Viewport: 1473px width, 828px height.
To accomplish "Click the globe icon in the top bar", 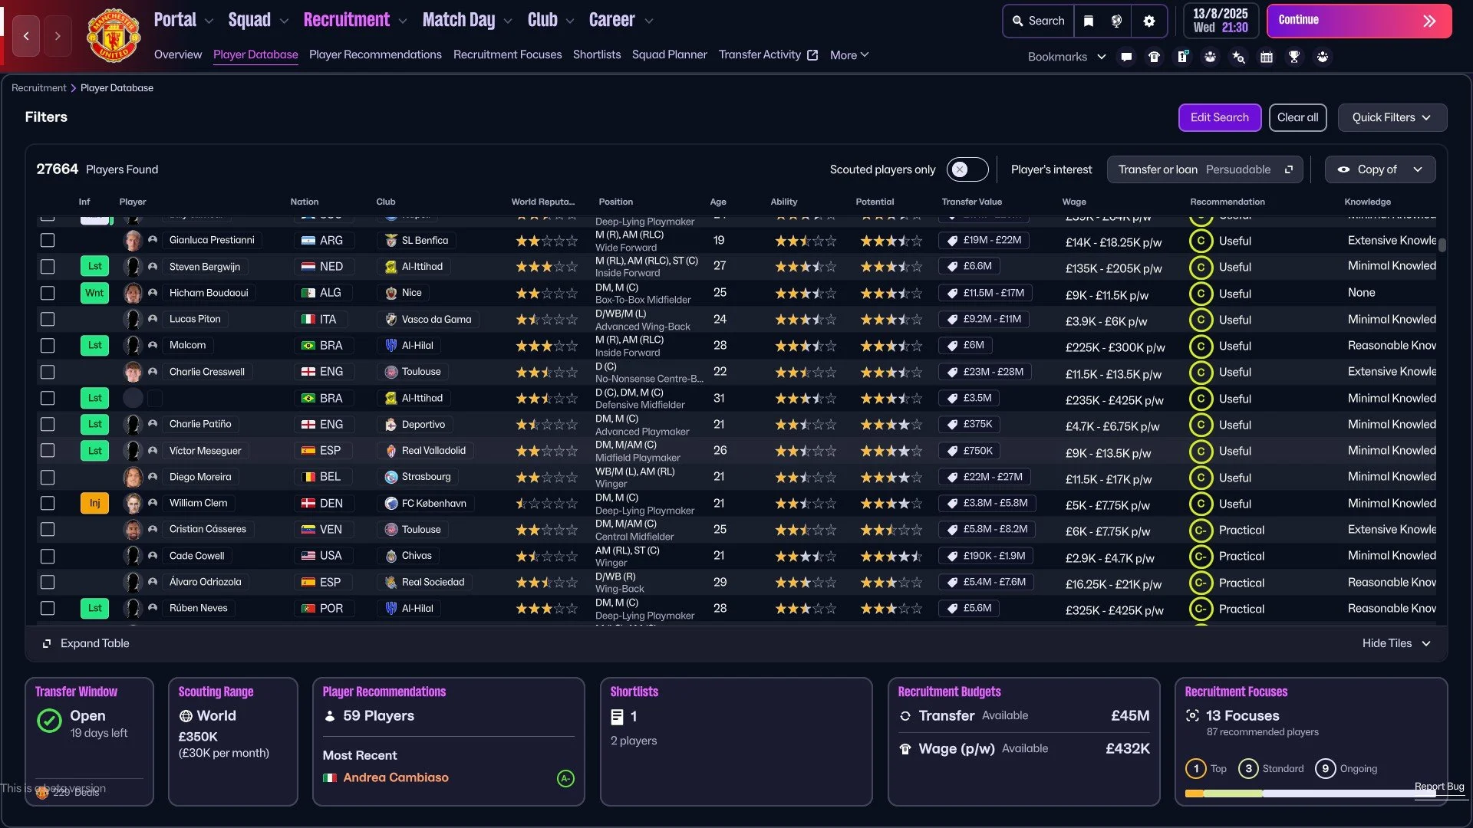I will click(x=1117, y=21).
